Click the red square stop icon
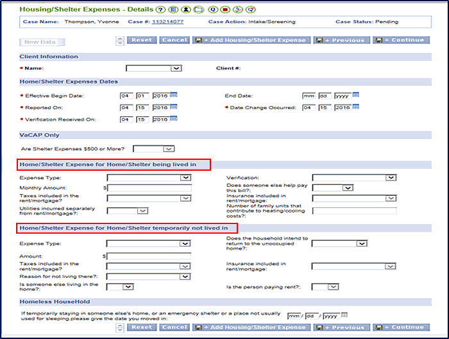 click(225, 10)
